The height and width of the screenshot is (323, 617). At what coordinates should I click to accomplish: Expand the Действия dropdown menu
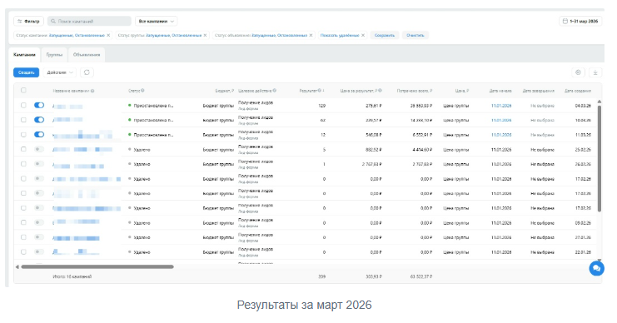pos(60,72)
